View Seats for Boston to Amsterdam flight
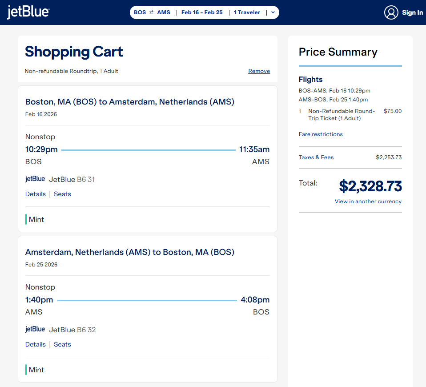Viewport: 426px width, 387px height. (62, 194)
